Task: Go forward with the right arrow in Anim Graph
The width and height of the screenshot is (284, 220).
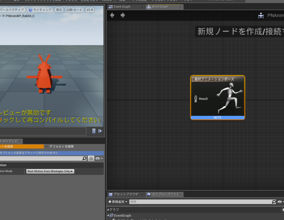Action: tap(123, 15)
